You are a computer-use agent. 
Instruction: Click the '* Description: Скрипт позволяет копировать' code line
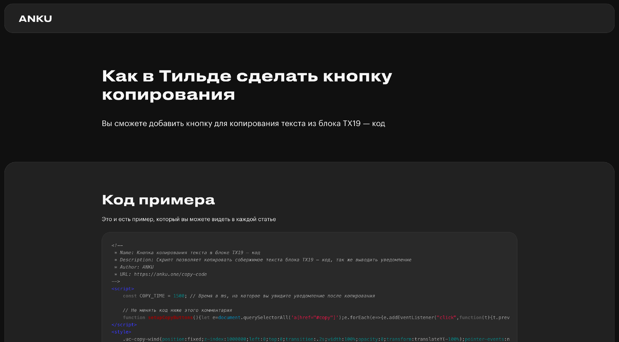[x=263, y=260]
